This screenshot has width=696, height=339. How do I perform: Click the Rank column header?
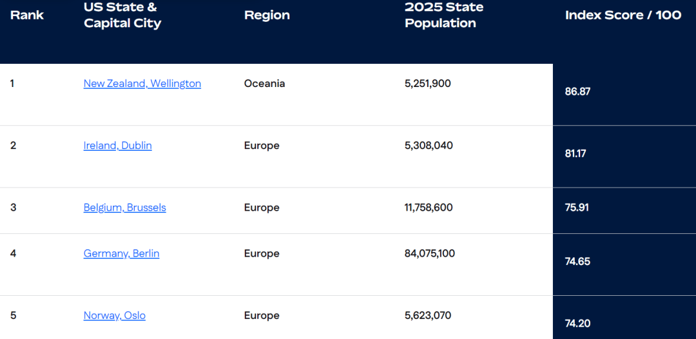pyautogui.click(x=27, y=15)
